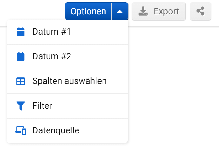Click the devices icon next to Datenquelle
Screen dimensions: 219x152
21,130
